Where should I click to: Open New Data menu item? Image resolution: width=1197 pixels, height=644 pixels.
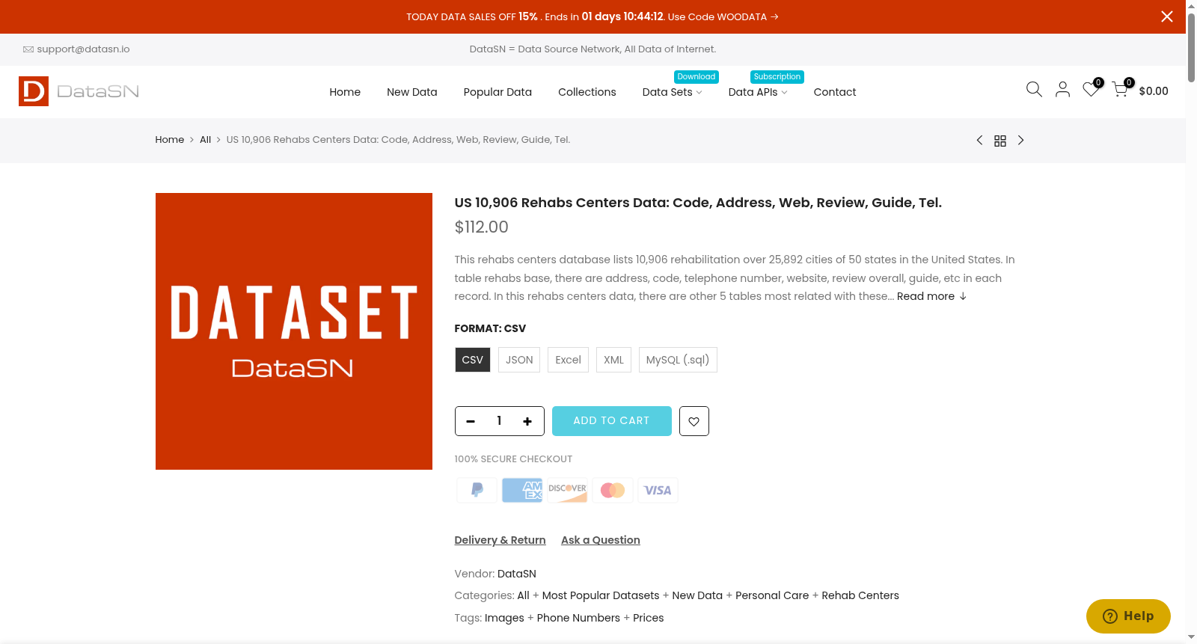(412, 92)
